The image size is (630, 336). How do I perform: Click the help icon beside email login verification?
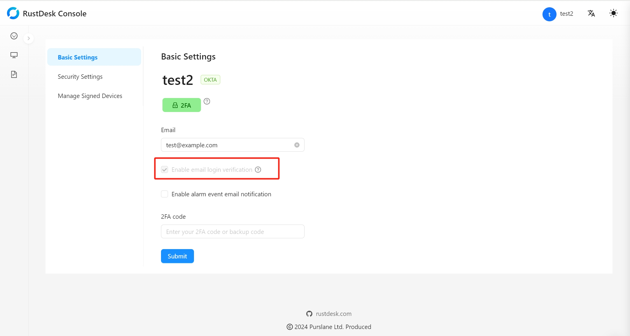click(x=258, y=170)
